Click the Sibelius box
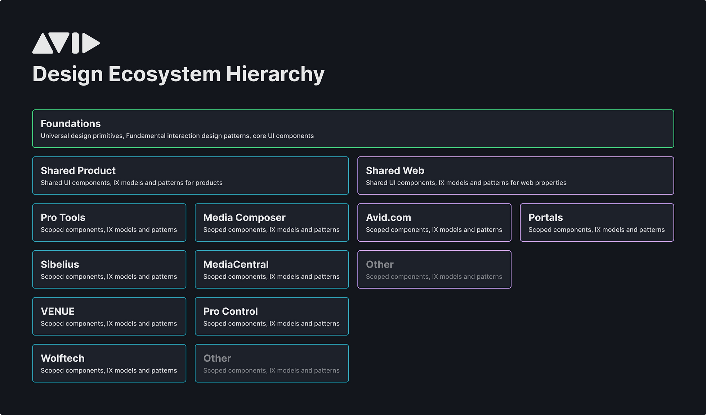The width and height of the screenshot is (706, 415). tap(109, 269)
